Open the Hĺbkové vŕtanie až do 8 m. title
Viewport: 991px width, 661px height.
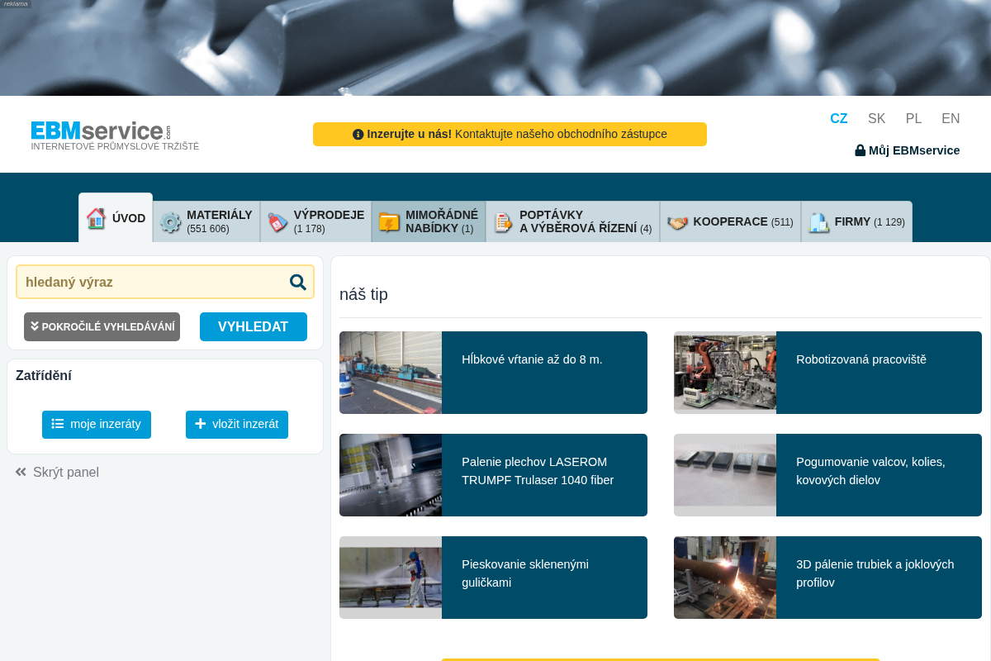pyautogui.click(x=532, y=359)
